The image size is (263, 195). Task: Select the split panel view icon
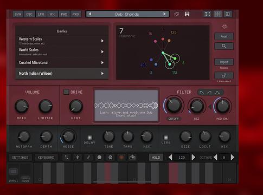[228, 14]
